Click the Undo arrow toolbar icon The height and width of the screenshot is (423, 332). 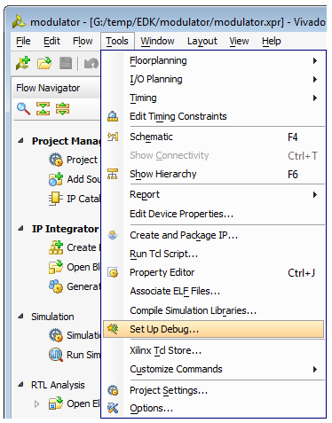tap(91, 63)
